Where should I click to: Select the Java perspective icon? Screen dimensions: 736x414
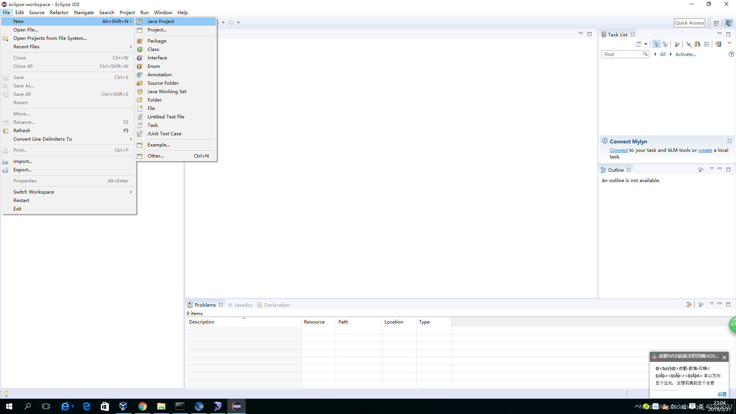pyautogui.click(x=728, y=23)
